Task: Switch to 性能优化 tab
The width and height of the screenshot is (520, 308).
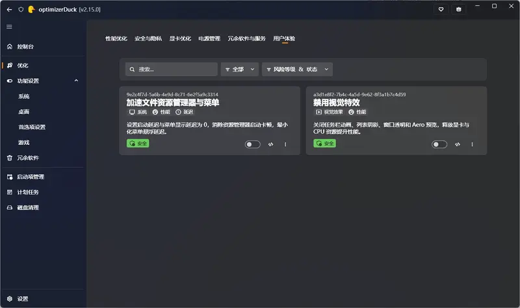Action: tap(116, 38)
